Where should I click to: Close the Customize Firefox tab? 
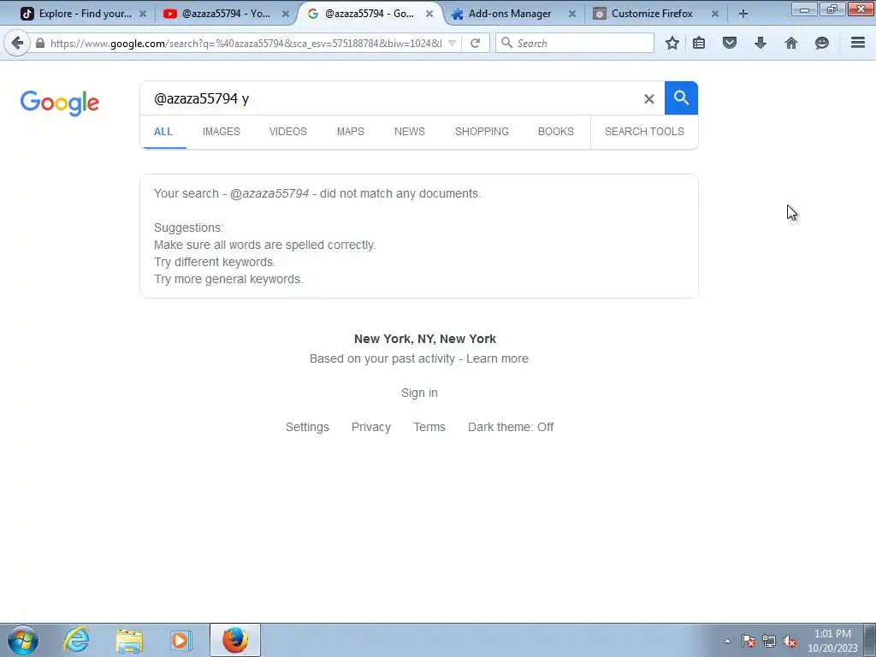point(715,14)
